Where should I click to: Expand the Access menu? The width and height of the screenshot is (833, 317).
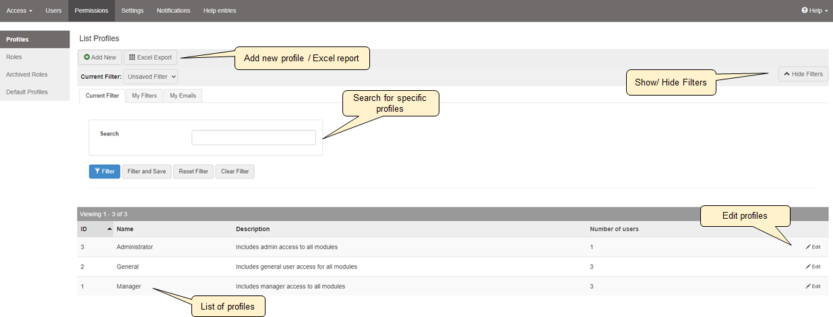tap(19, 11)
